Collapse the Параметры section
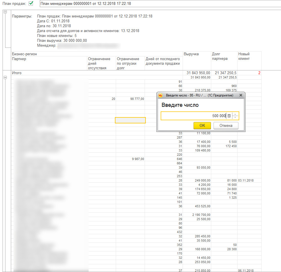The height and width of the screenshot is (272, 281). coord(5,12)
